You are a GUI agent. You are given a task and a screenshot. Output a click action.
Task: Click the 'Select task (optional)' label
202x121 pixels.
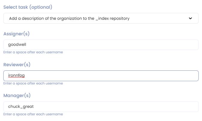point(28,7)
